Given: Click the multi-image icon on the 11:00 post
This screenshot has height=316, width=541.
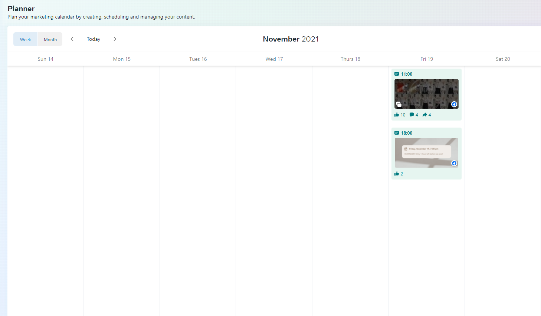Looking at the screenshot, I should [x=399, y=104].
